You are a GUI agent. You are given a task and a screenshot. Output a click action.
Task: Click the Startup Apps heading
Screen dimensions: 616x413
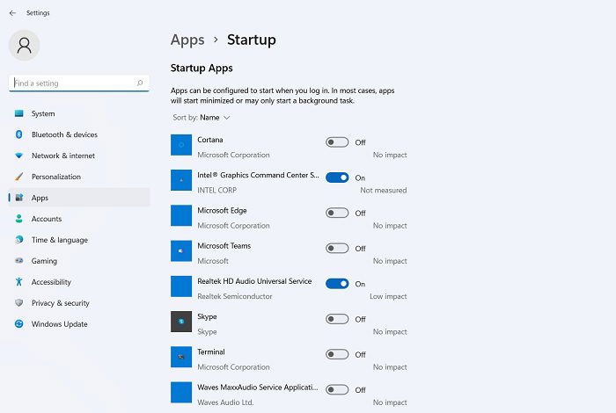point(202,69)
